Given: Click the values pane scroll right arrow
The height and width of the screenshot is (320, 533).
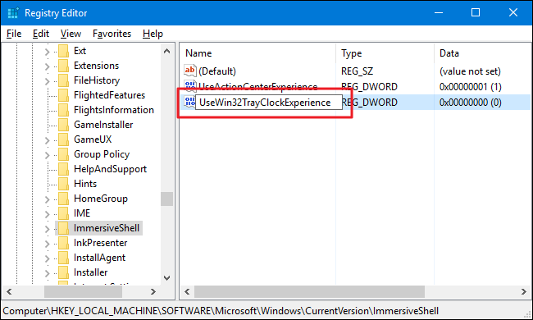Looking at the screenshot, I should tap(523, 292).
